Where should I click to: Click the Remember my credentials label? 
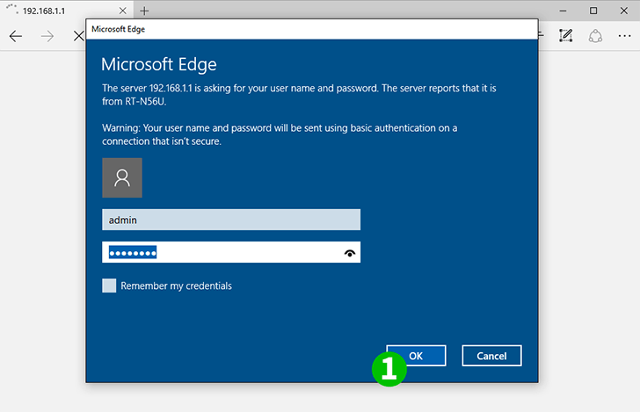(176, 286)
